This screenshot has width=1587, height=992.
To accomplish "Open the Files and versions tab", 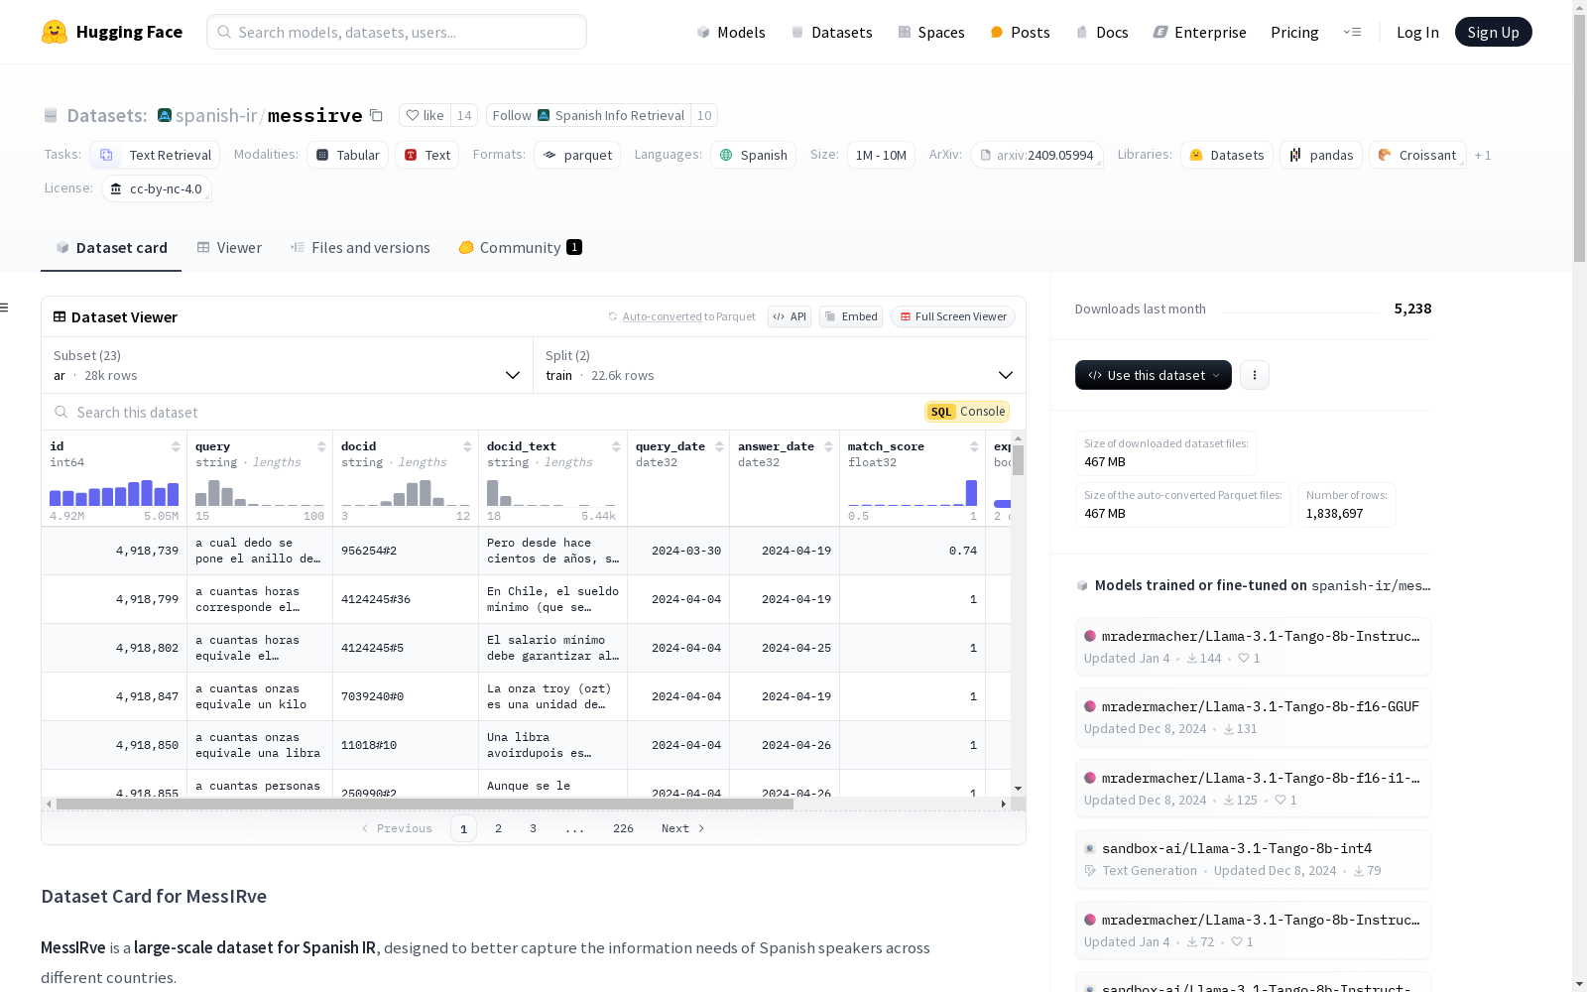I will click(360, 248).
